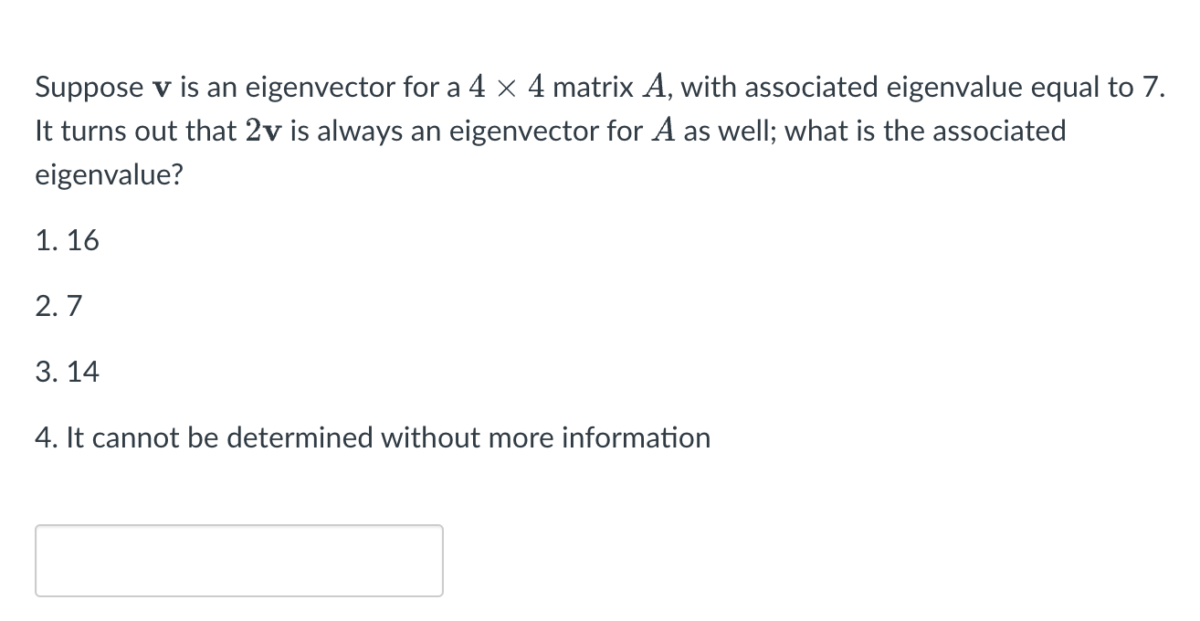Image resolution: width=1200 pixels, height=621 pixels.
Task: Click the bold symbol v in the first sentence
Action: point(161,87)
